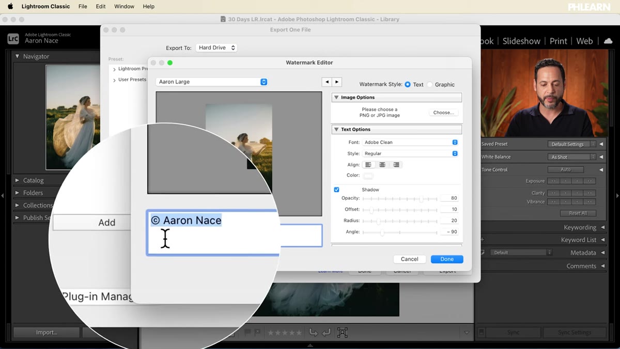The width and height of the screenshot is (620, 349).
Task: Open the Help menu
Action: (x=149, y=6)
